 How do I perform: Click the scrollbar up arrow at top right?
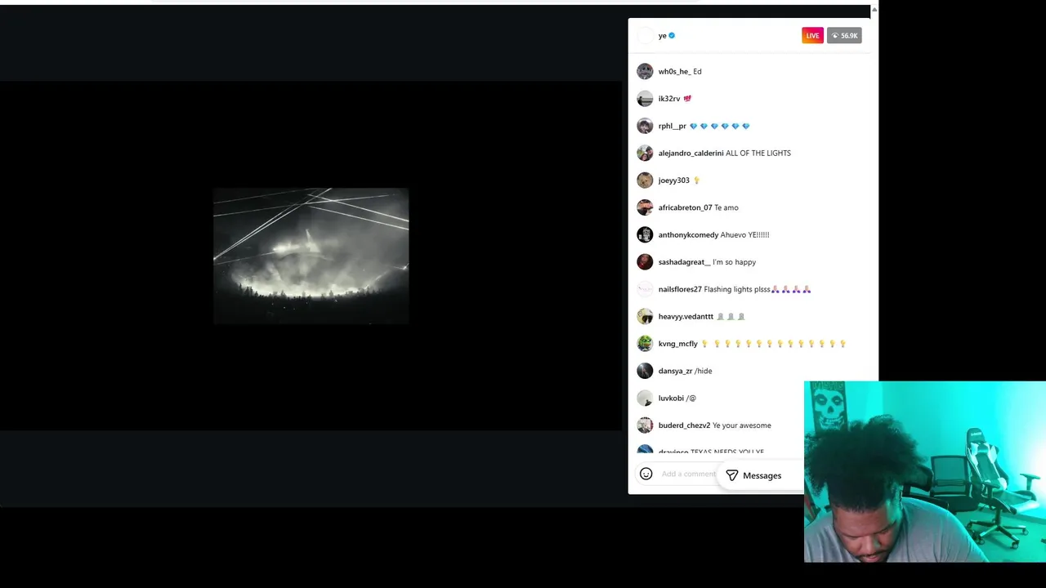tap(874, 11)
